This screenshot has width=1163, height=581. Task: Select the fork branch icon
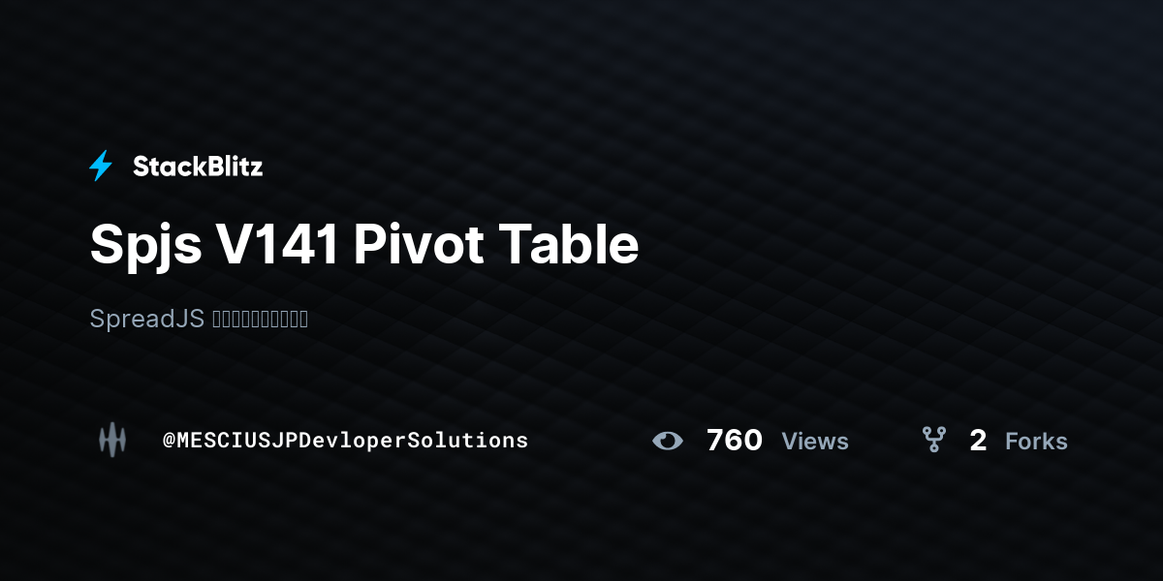tap(933, 441)
